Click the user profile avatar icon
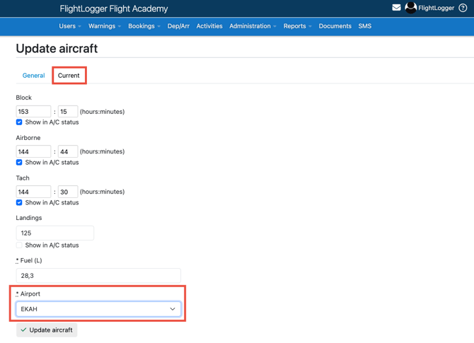The width and height of the screenshot is (474, 343). 410,8
